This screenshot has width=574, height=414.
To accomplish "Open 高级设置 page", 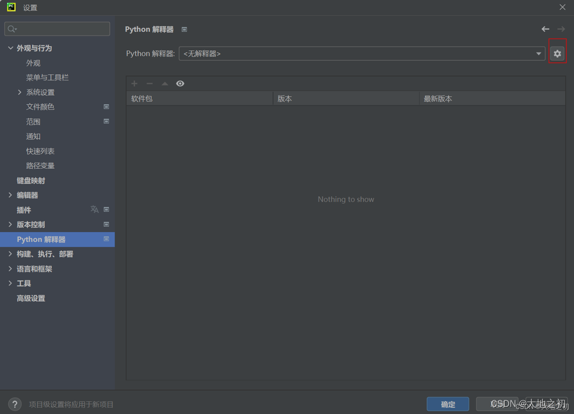I will [x=31, y=298].
